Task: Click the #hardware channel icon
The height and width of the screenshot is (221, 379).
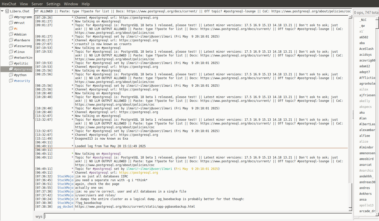Action: pyautogui.click(x=11, y=40)
